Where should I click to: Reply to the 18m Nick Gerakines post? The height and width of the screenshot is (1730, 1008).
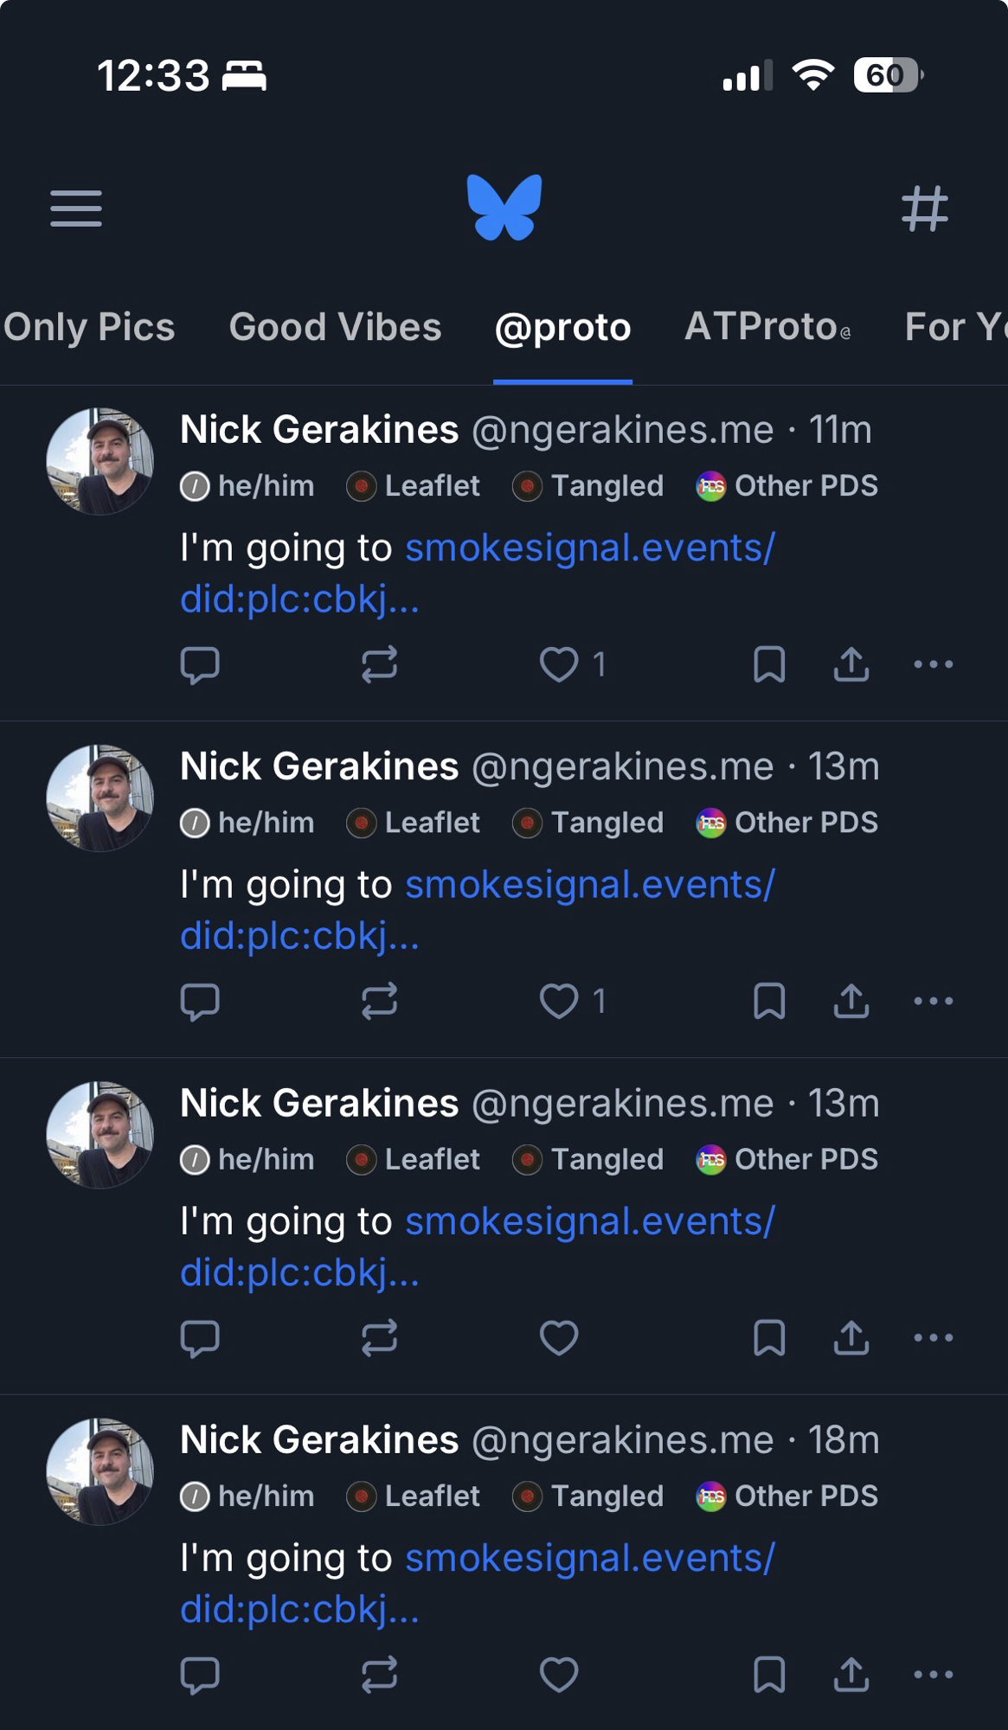[x=200, y=1675]
